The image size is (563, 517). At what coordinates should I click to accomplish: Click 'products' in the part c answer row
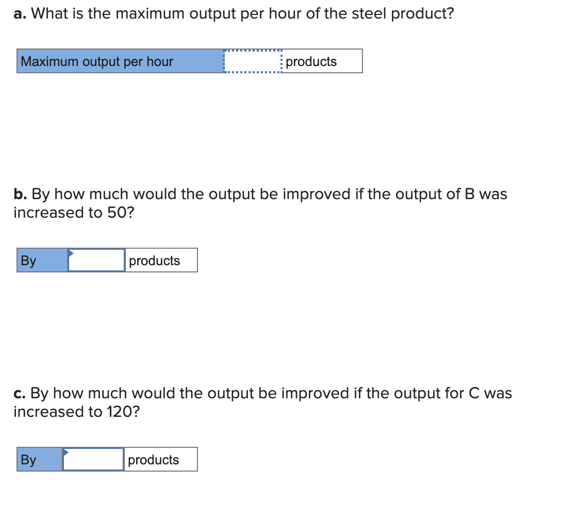point(153,459)
